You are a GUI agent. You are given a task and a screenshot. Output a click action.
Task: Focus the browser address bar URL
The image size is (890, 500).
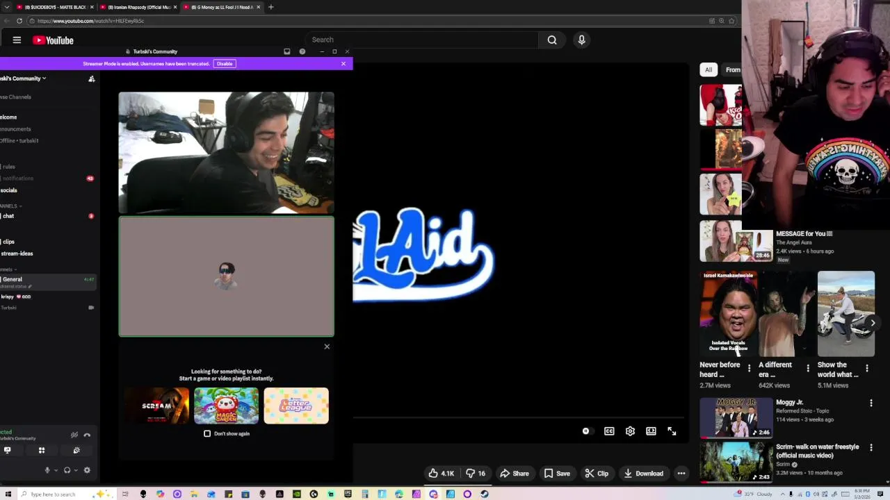[90, 21]
